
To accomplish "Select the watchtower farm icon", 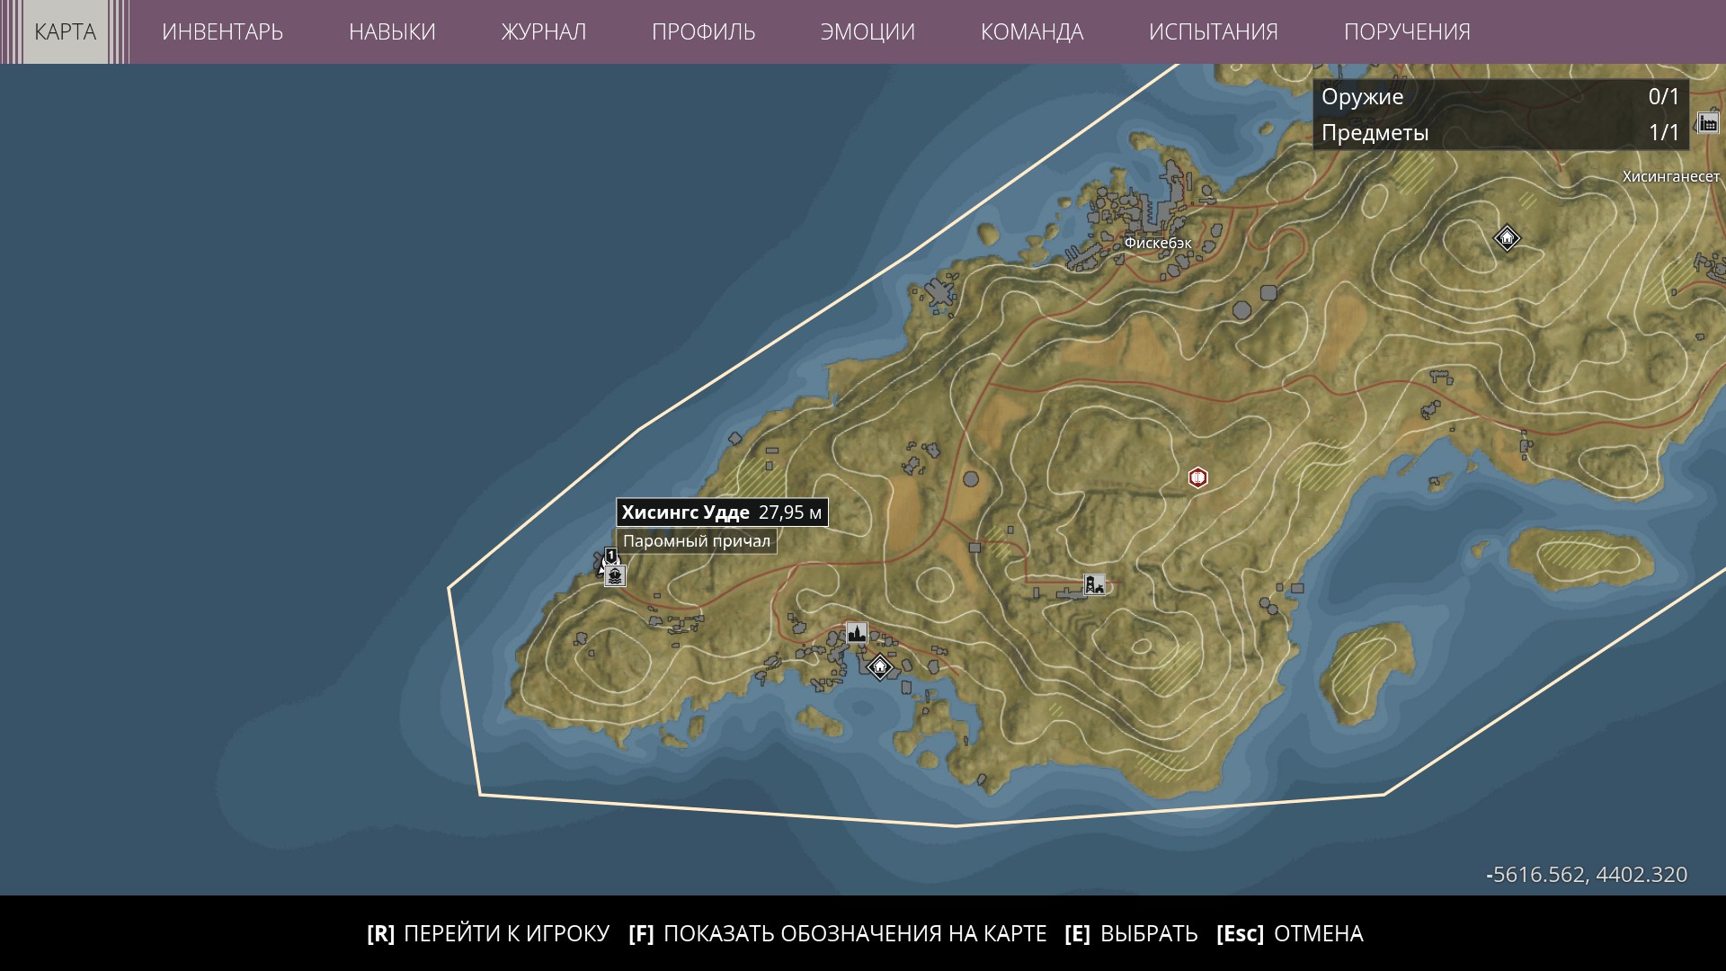I will point(1094,584).
